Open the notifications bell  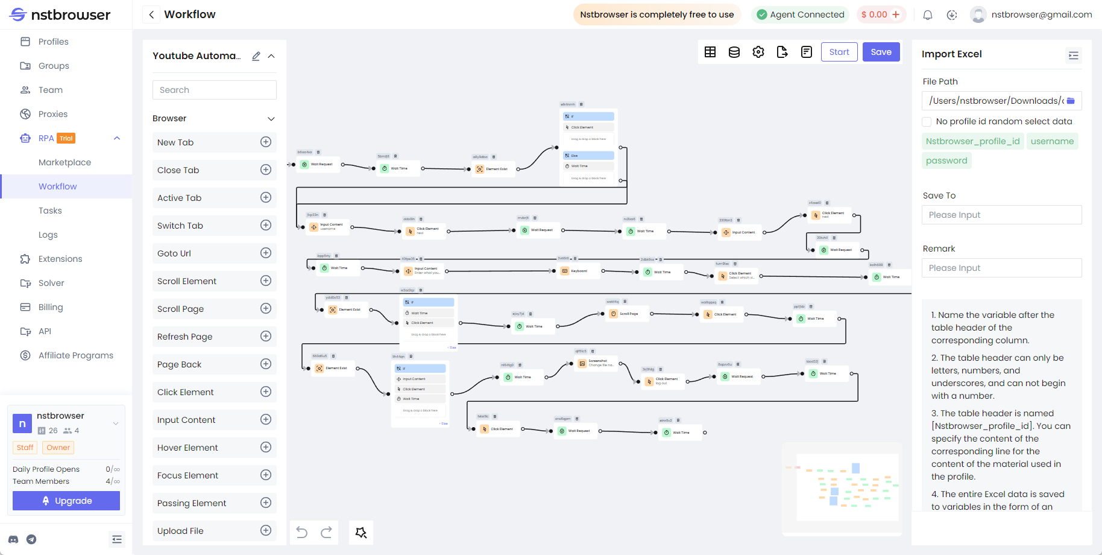928,15
